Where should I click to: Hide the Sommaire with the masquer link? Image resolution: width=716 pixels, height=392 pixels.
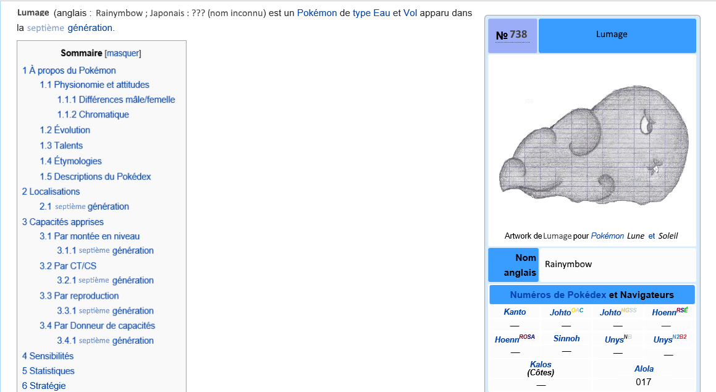click(123, 53)
